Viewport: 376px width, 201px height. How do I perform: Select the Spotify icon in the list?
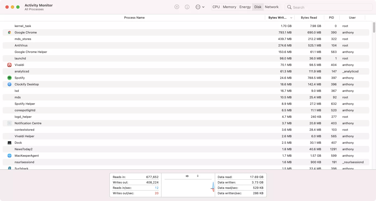[9, 78]
